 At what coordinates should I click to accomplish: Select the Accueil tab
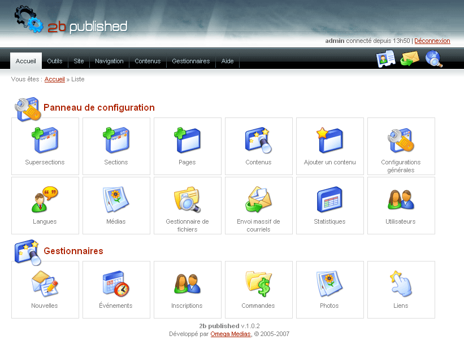coord(26,61)
